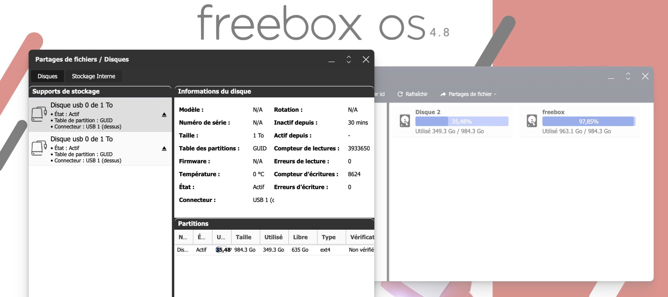This screenshot has width=668, height=297.
Task: Click the Connecteur value USB 1
Action: tap(263, 200)
